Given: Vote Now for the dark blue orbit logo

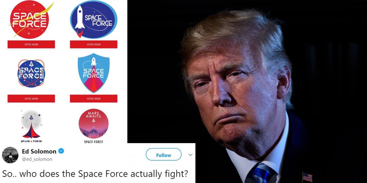Looking at the screenshot, I should pos(31,98).
